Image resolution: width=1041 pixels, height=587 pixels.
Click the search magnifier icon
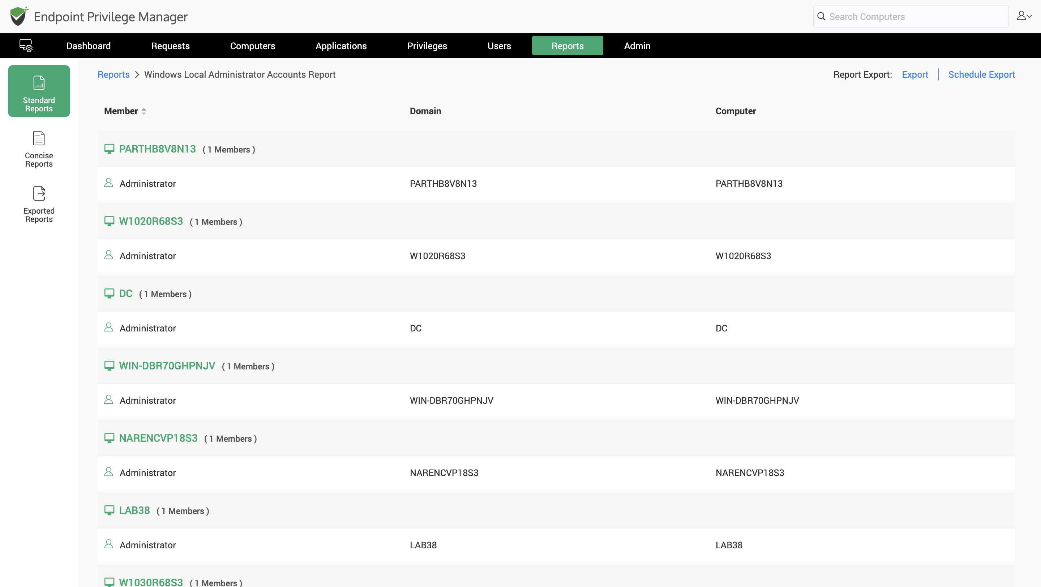821,17
